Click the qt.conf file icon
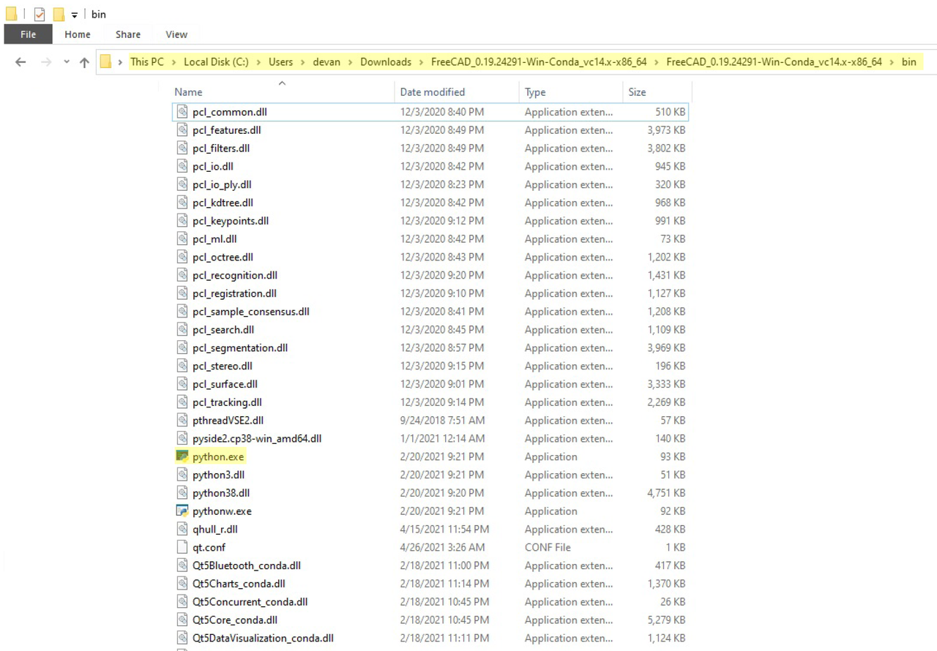This screenshot has width=937, height=651. (182, 547)
